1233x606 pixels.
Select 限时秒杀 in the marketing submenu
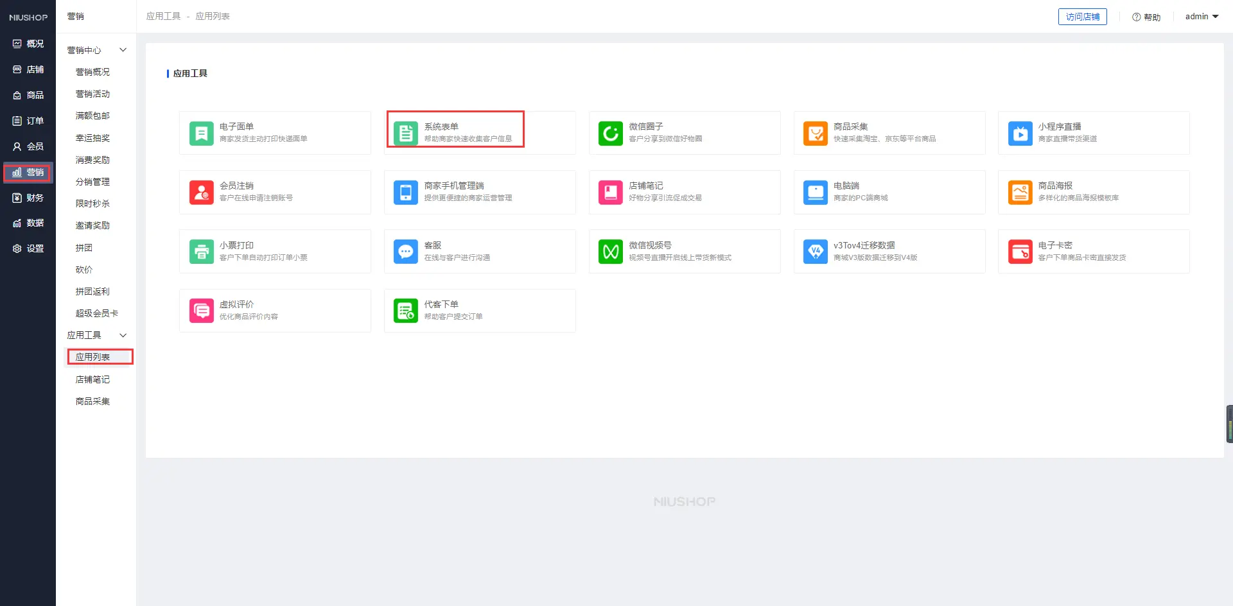pos(92,203)
